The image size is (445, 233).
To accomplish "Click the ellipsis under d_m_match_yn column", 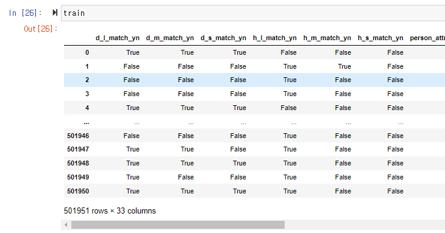I will coord(191,123).
